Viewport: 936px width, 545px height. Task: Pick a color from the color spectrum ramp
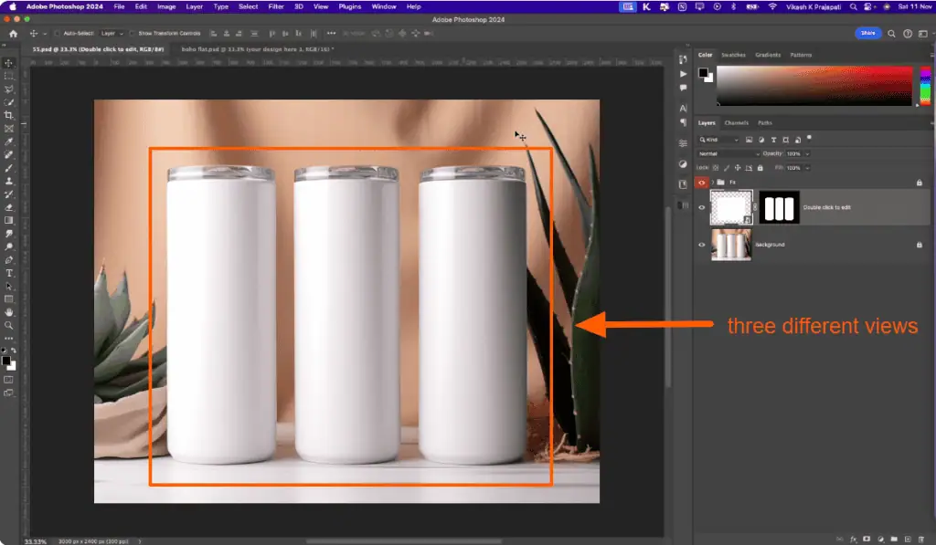coord(814,82)
